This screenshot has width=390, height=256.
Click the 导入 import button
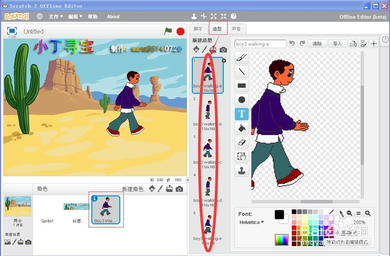[337, 44]
